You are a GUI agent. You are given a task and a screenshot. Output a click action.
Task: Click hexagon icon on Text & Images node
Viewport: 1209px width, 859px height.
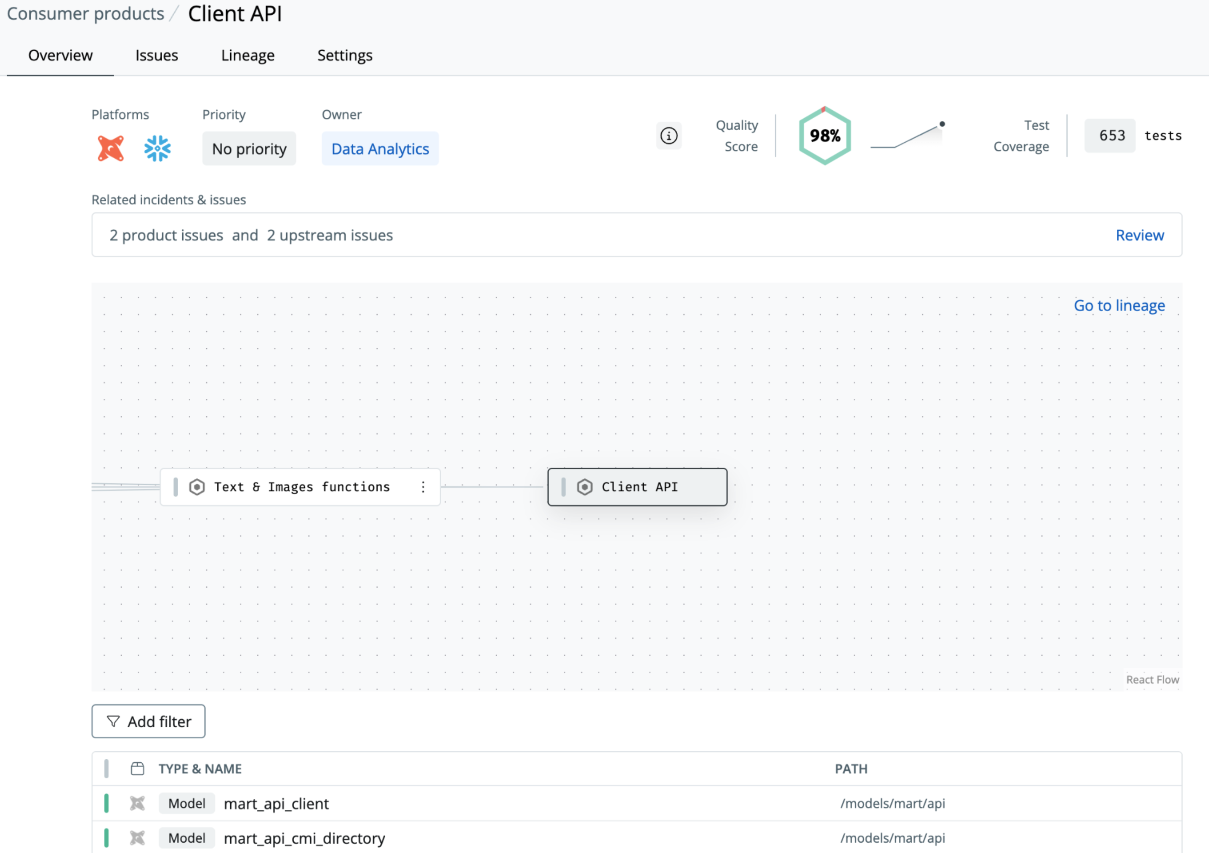click(197, 487)
